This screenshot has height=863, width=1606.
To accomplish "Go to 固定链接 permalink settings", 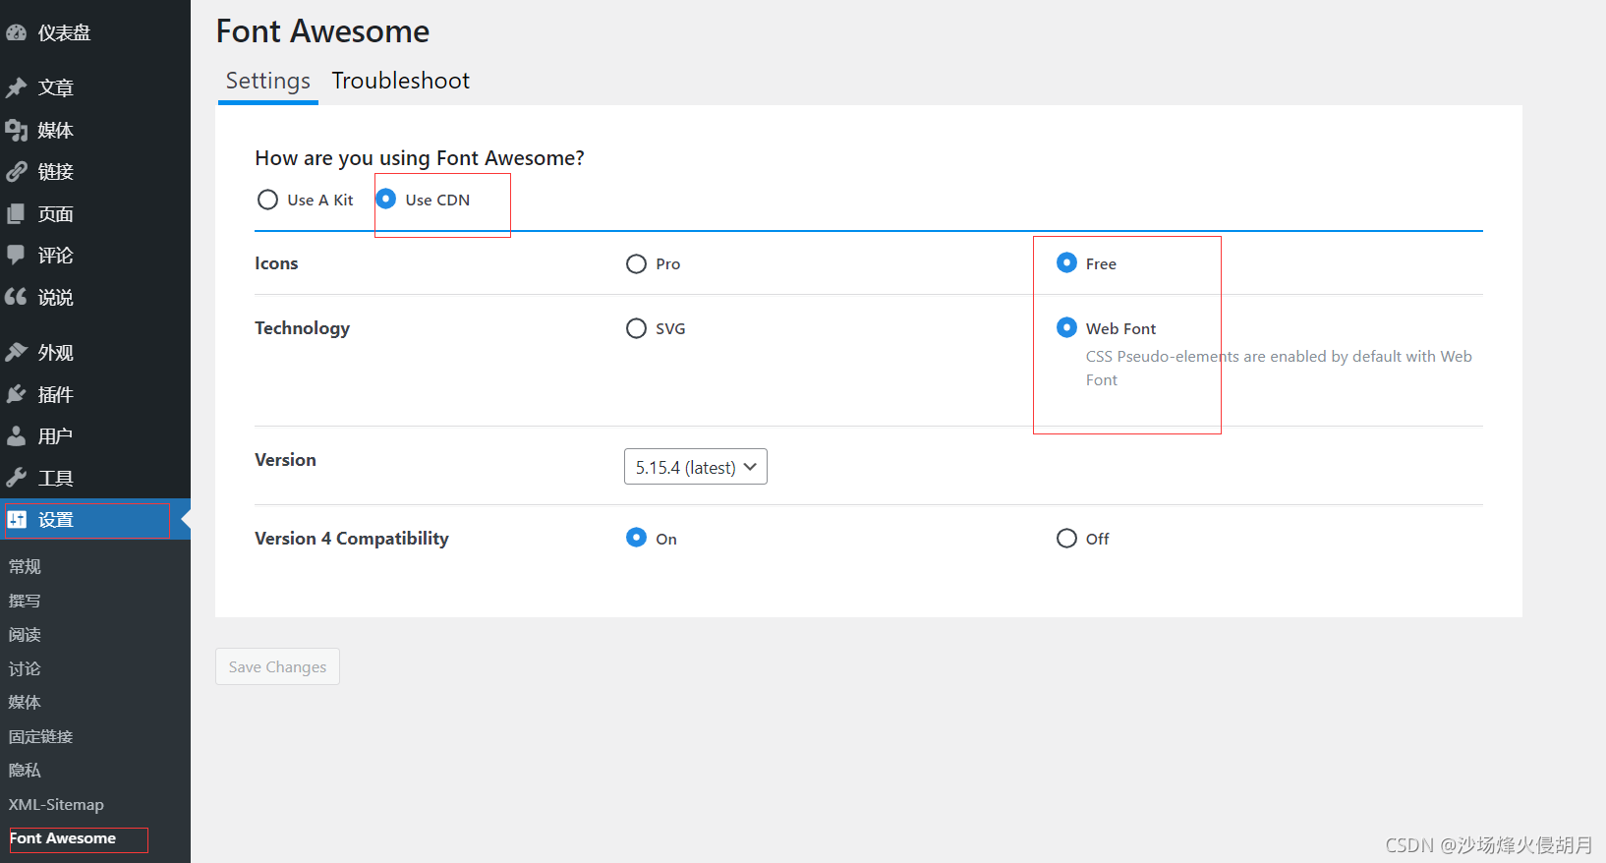I will (40, 736).
